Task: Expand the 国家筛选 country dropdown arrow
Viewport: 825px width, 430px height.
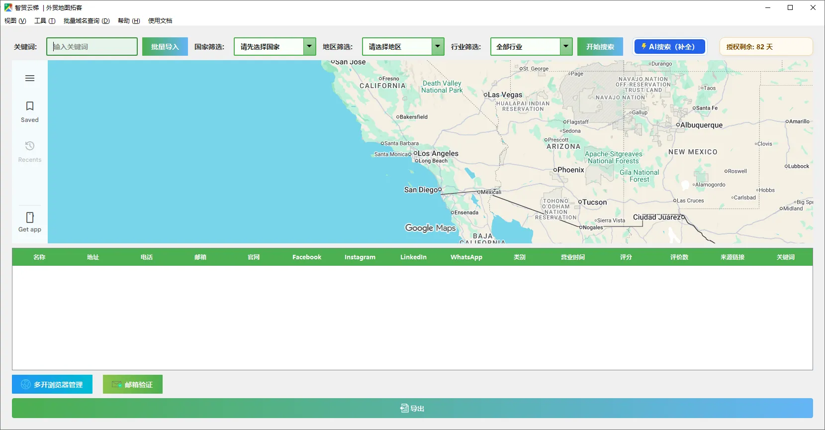Action: point(309,47)
